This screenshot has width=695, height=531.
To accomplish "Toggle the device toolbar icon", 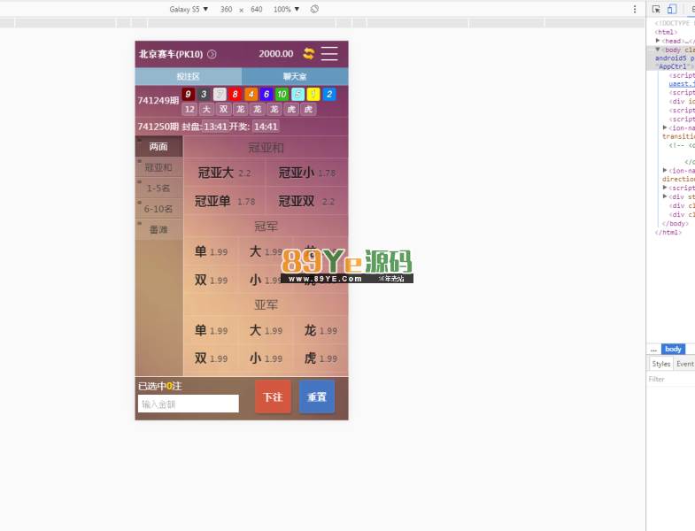I will coord(672,9).
